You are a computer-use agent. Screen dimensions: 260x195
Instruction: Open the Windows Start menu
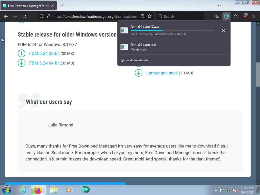[x=7, y=190]
